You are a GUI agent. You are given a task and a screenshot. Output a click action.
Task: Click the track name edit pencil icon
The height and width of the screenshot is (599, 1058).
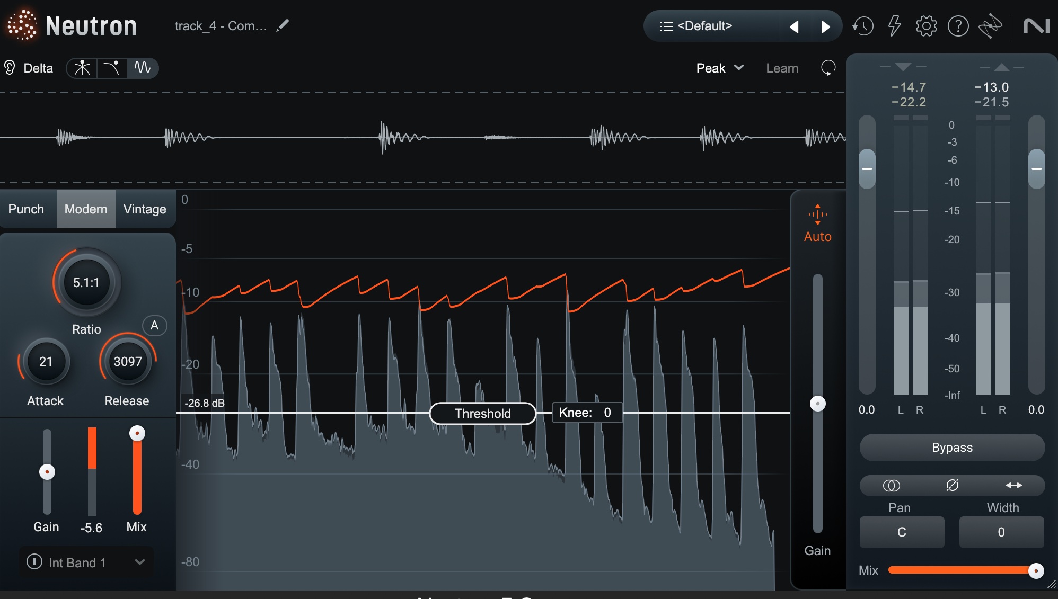pyautogui.click(x=286, y=25)
